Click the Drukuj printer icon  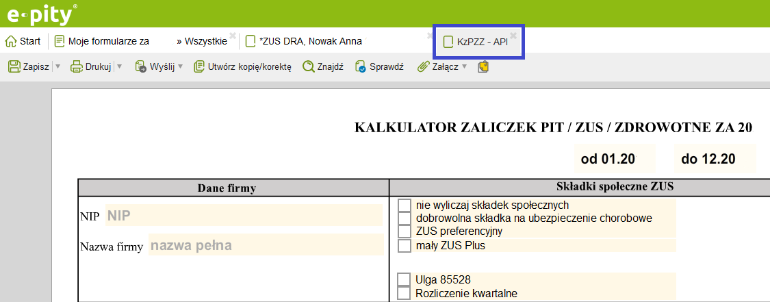pos(77,66)
